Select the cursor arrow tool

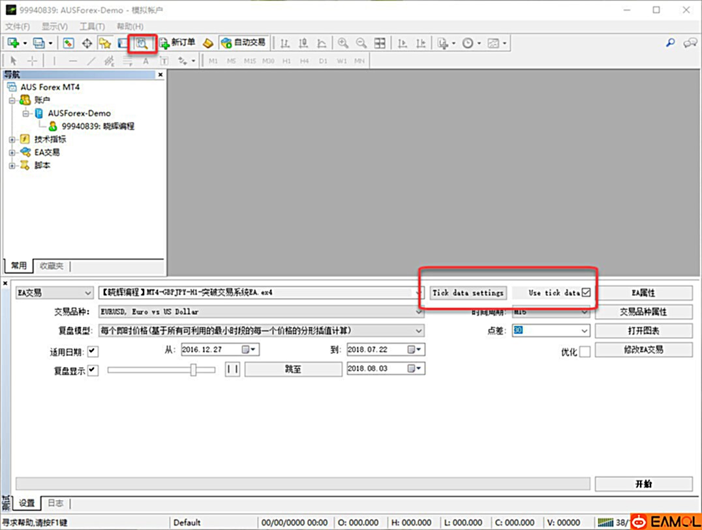point(14,61)
